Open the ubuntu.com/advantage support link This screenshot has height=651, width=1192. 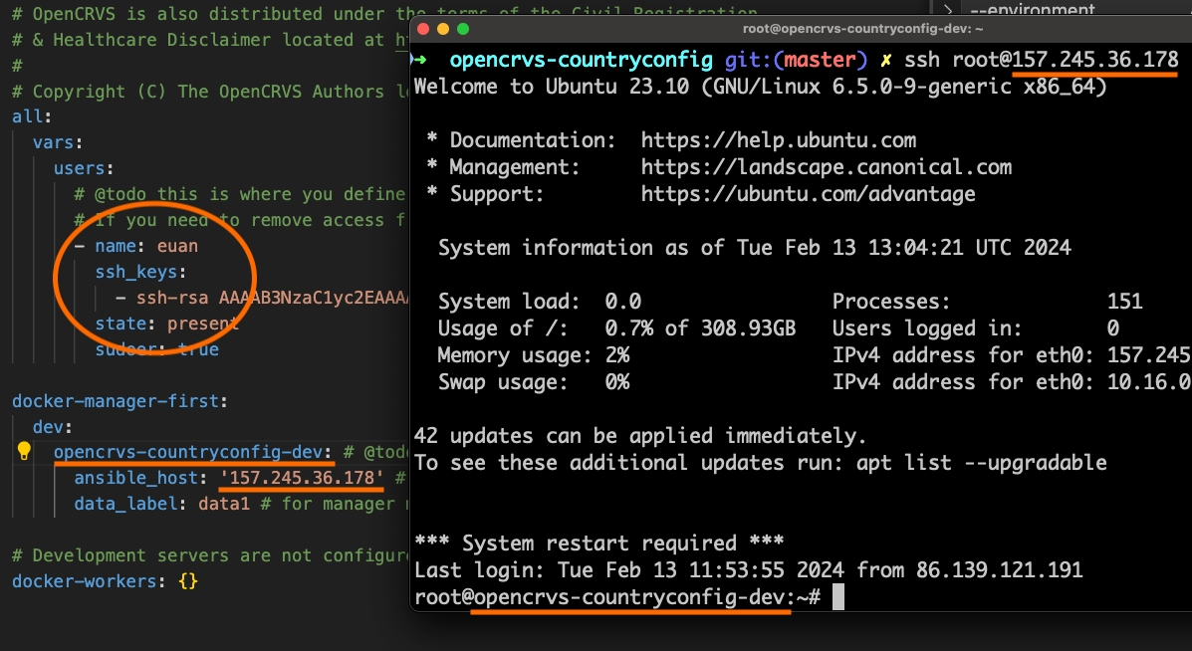coord(808,193)
